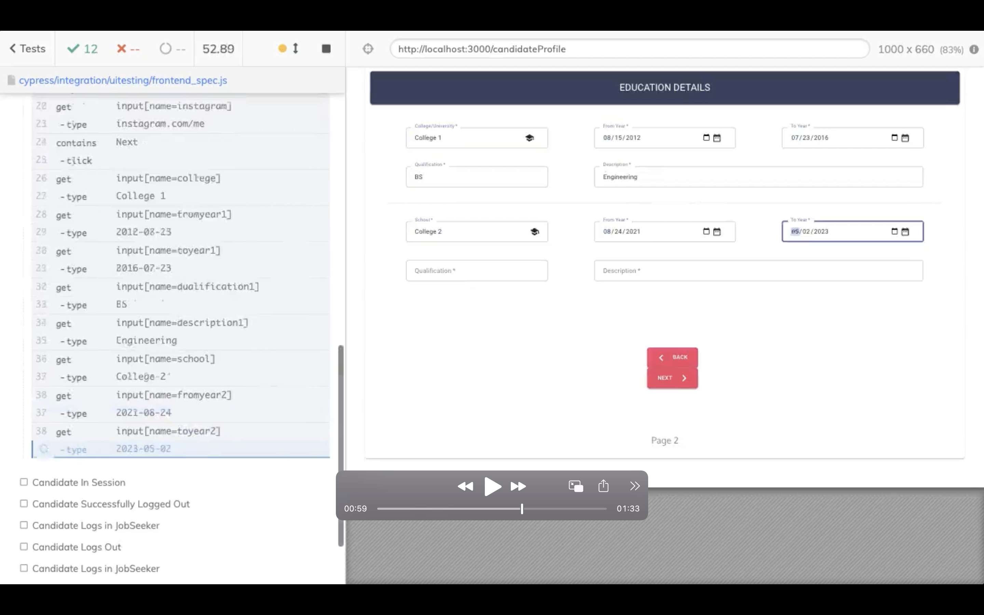Viewport: 984px width, 615px height.
Task: Toggle auto-scrolling arrows icon
Action: pos(296,49)
